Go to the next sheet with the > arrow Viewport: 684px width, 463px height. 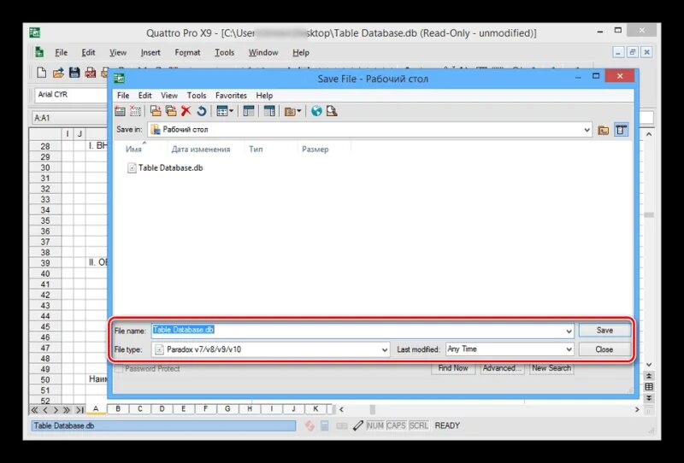[x=56, y=410]
